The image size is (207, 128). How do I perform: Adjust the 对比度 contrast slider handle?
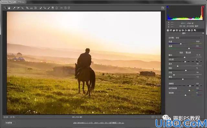[x=185, y=62]
